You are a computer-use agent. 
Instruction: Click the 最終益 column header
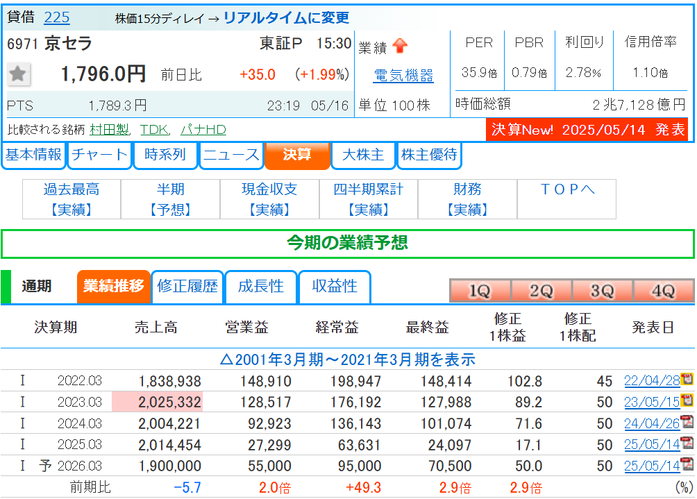click(x=427, y=328)
